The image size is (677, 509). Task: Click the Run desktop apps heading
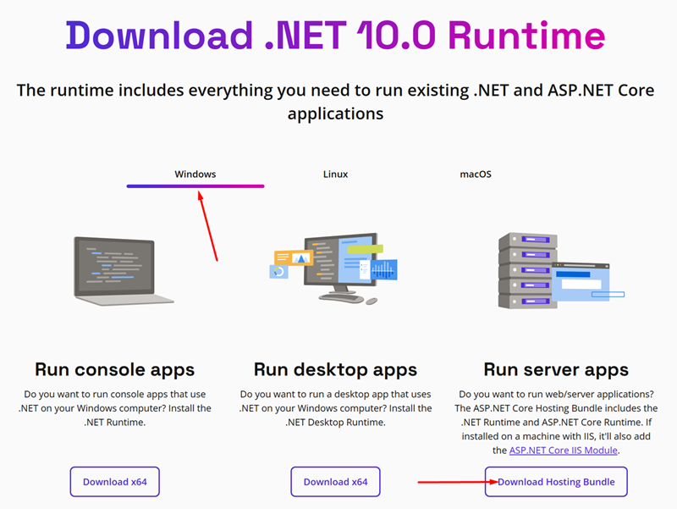point(335,370)
